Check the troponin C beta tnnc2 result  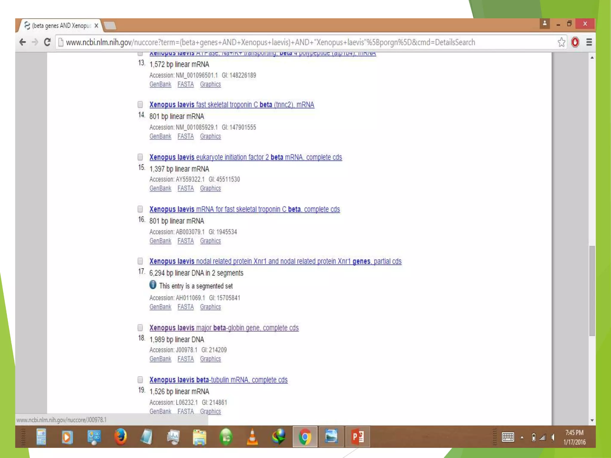140,104
